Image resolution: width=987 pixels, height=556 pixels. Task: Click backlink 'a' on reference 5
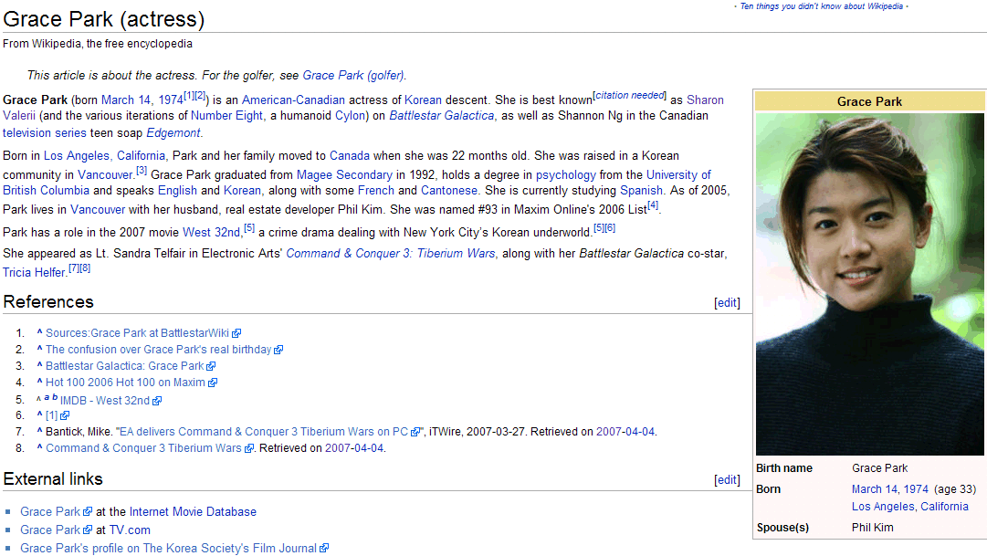[47, 397]
